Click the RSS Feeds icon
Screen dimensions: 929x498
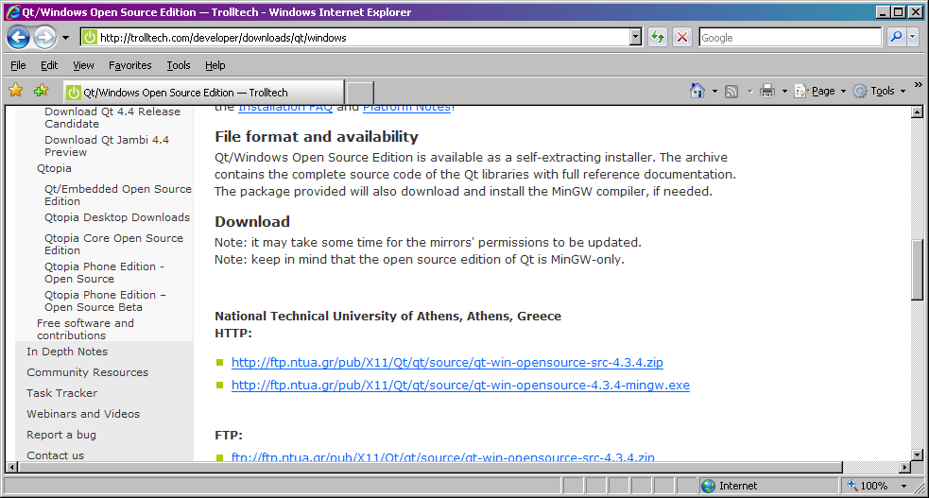(x=731, y=92)
